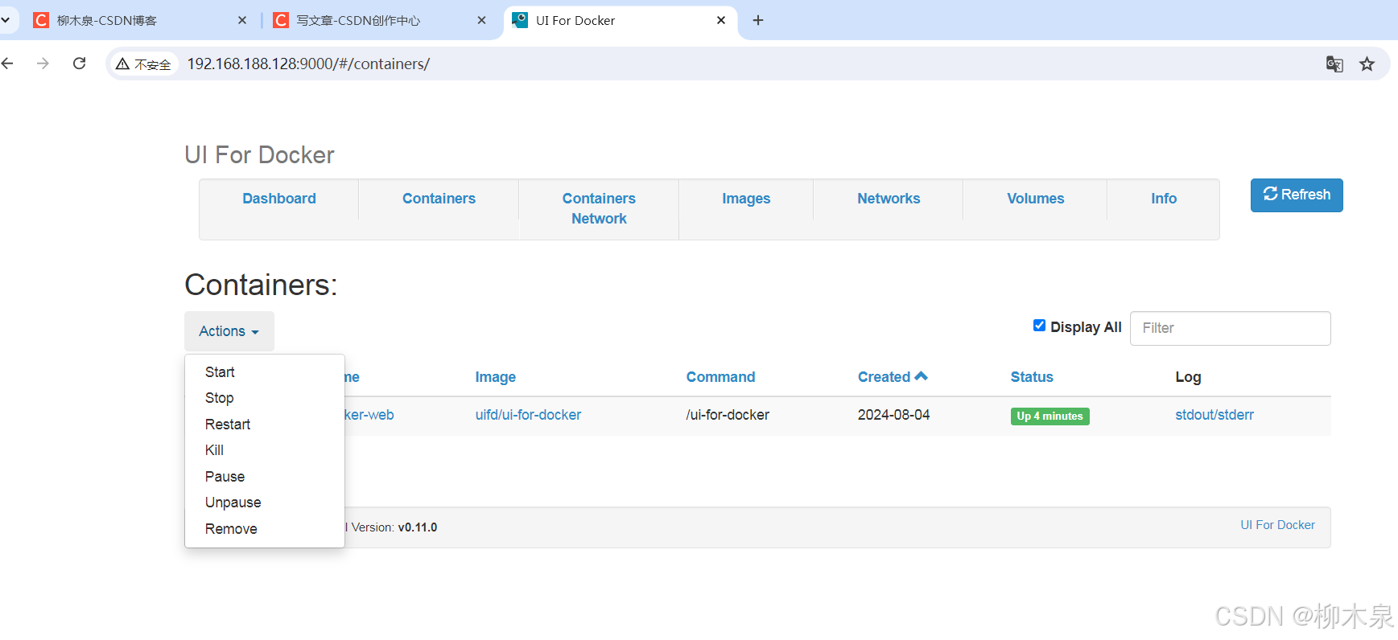
Task: Close the 写文章-CSDN创作中心 tab
Action: click(x=481, y=20)
